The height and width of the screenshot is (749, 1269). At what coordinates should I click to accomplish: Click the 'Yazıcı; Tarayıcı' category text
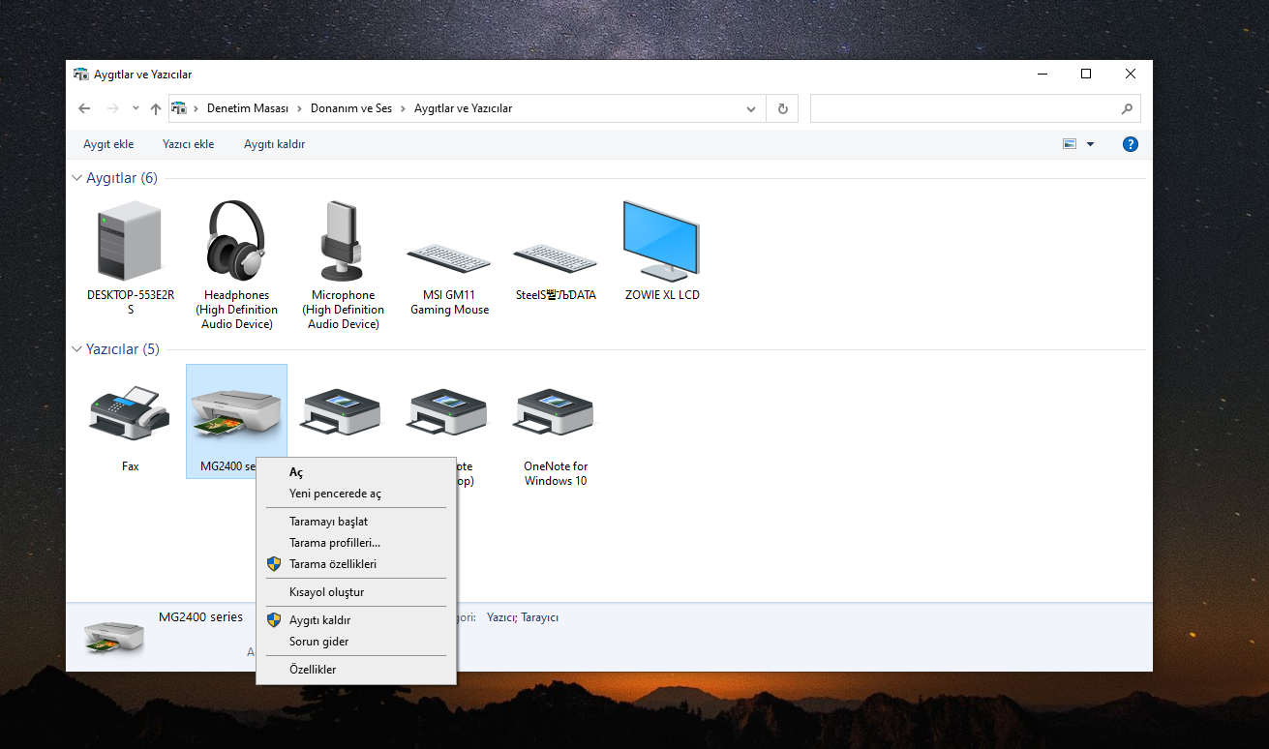(523, 617)
